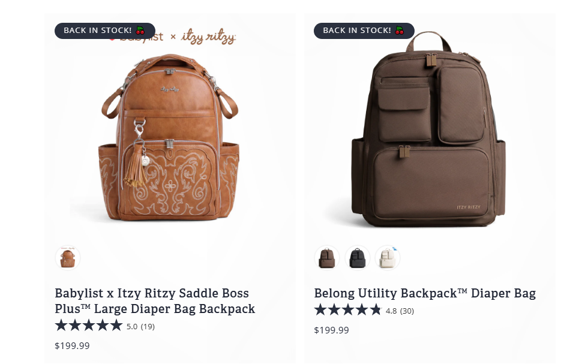Choose the cream white backpack swatch
The width and height of the screenshot is (561, 364).
[388, 258]
